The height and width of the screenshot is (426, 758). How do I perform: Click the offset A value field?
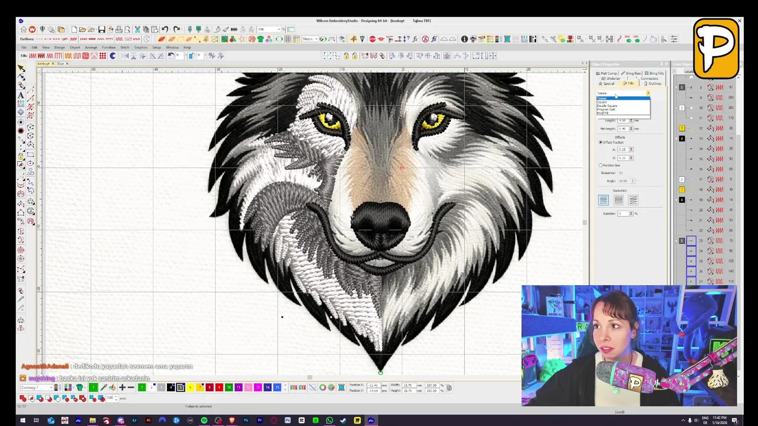click(623, 150)
